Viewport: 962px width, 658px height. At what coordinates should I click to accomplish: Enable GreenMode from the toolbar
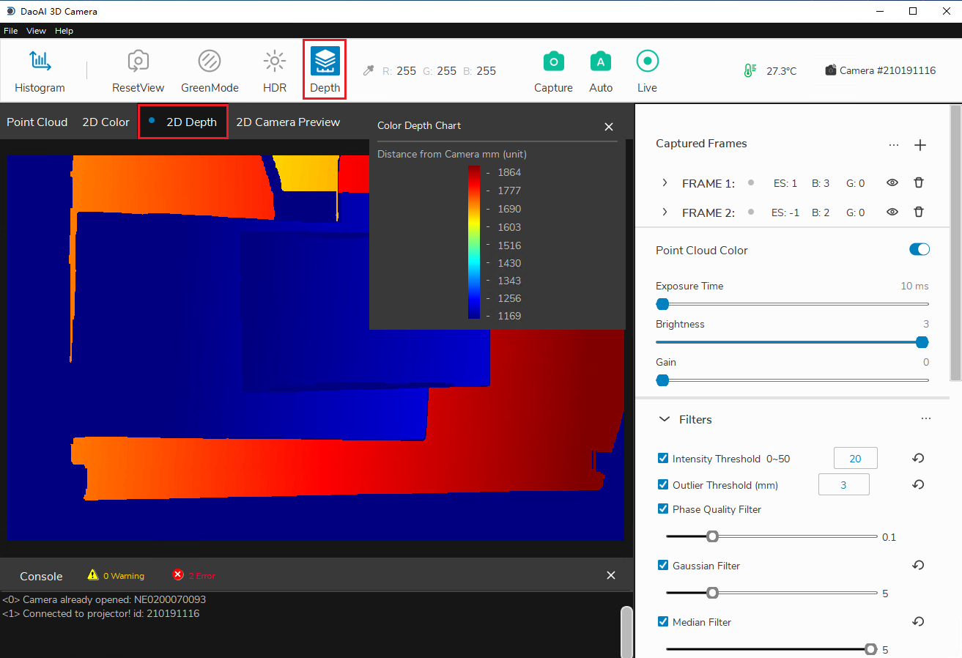point(210,62)
